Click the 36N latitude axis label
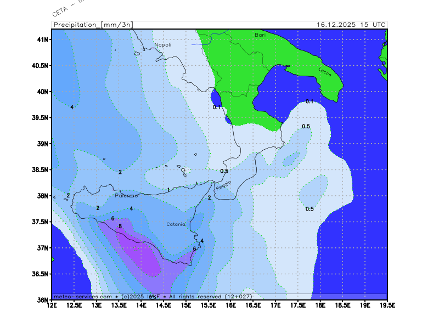 click(x=42, y=300)
